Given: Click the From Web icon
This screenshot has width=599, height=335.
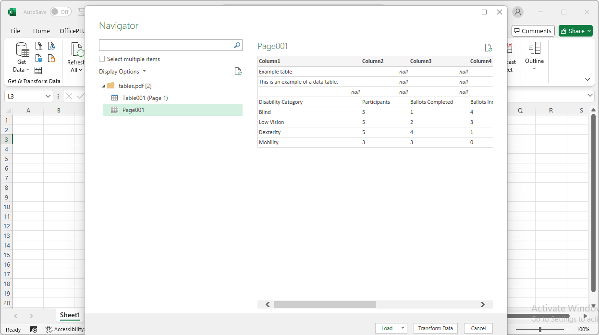Looking at the screenshot, I should pyautogui.click(x=39, y=59).
